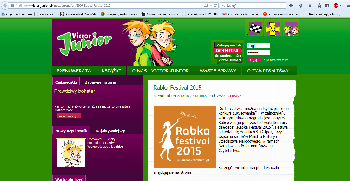Click the Felcity user avatar image

pos(71,153)
